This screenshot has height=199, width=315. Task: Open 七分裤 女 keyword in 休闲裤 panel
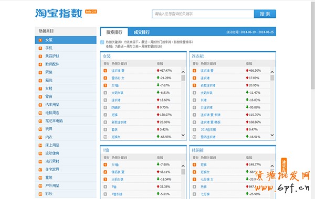coord(207,180)
